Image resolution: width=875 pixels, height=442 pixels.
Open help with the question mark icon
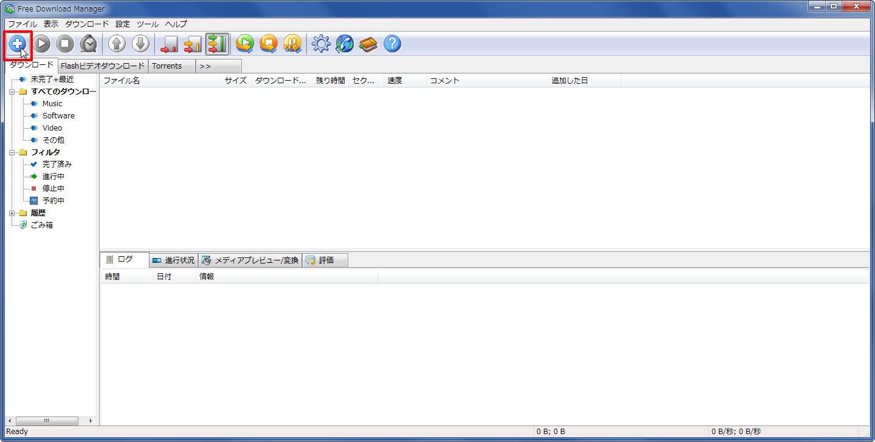pyautogui.click(x=392, y=44)
